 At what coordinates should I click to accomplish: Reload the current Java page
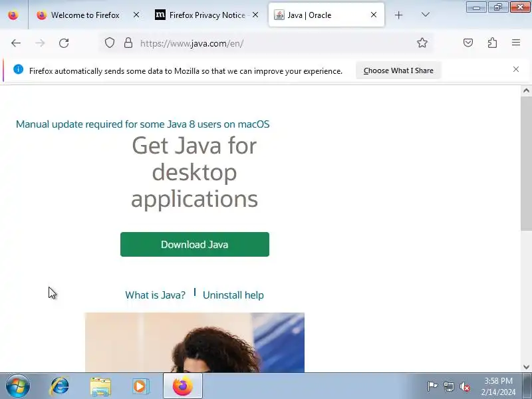64,43
